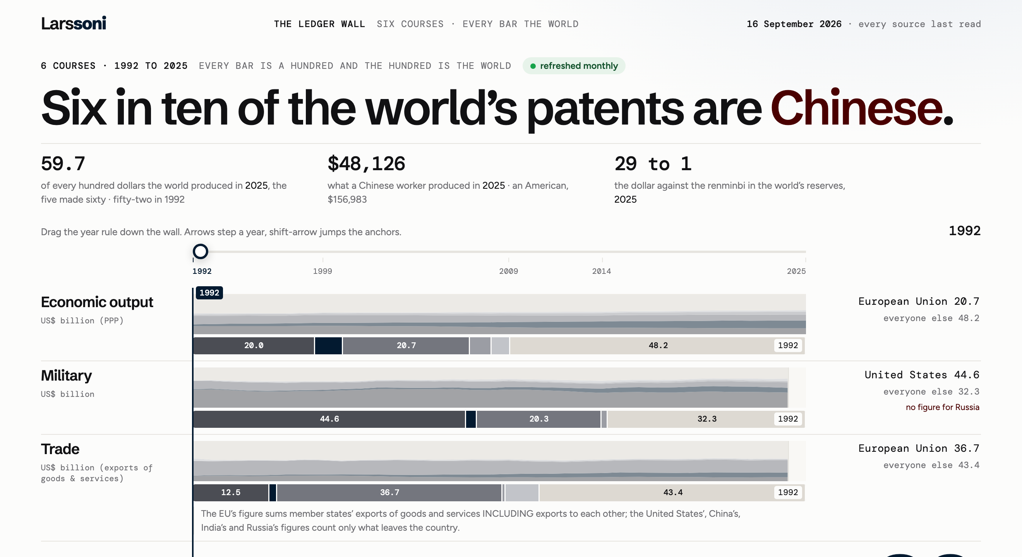Jump to the 2014 anchor tick
This screenshot has height=557, width=1022.
click(x=602, y=271)
